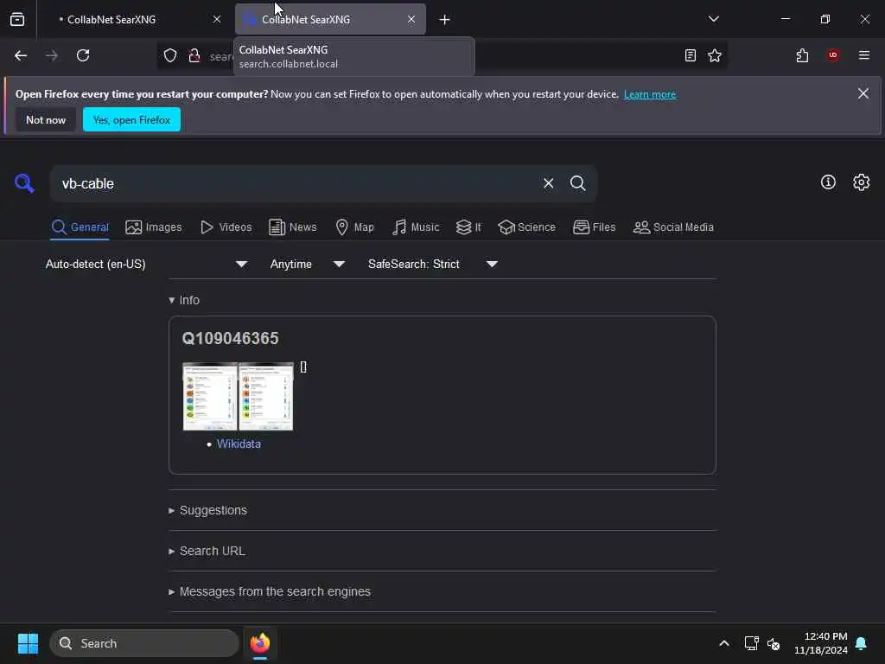885x664 pixels.
Task: Click the SearXNG magnifier logo
Action: point(24,183)
